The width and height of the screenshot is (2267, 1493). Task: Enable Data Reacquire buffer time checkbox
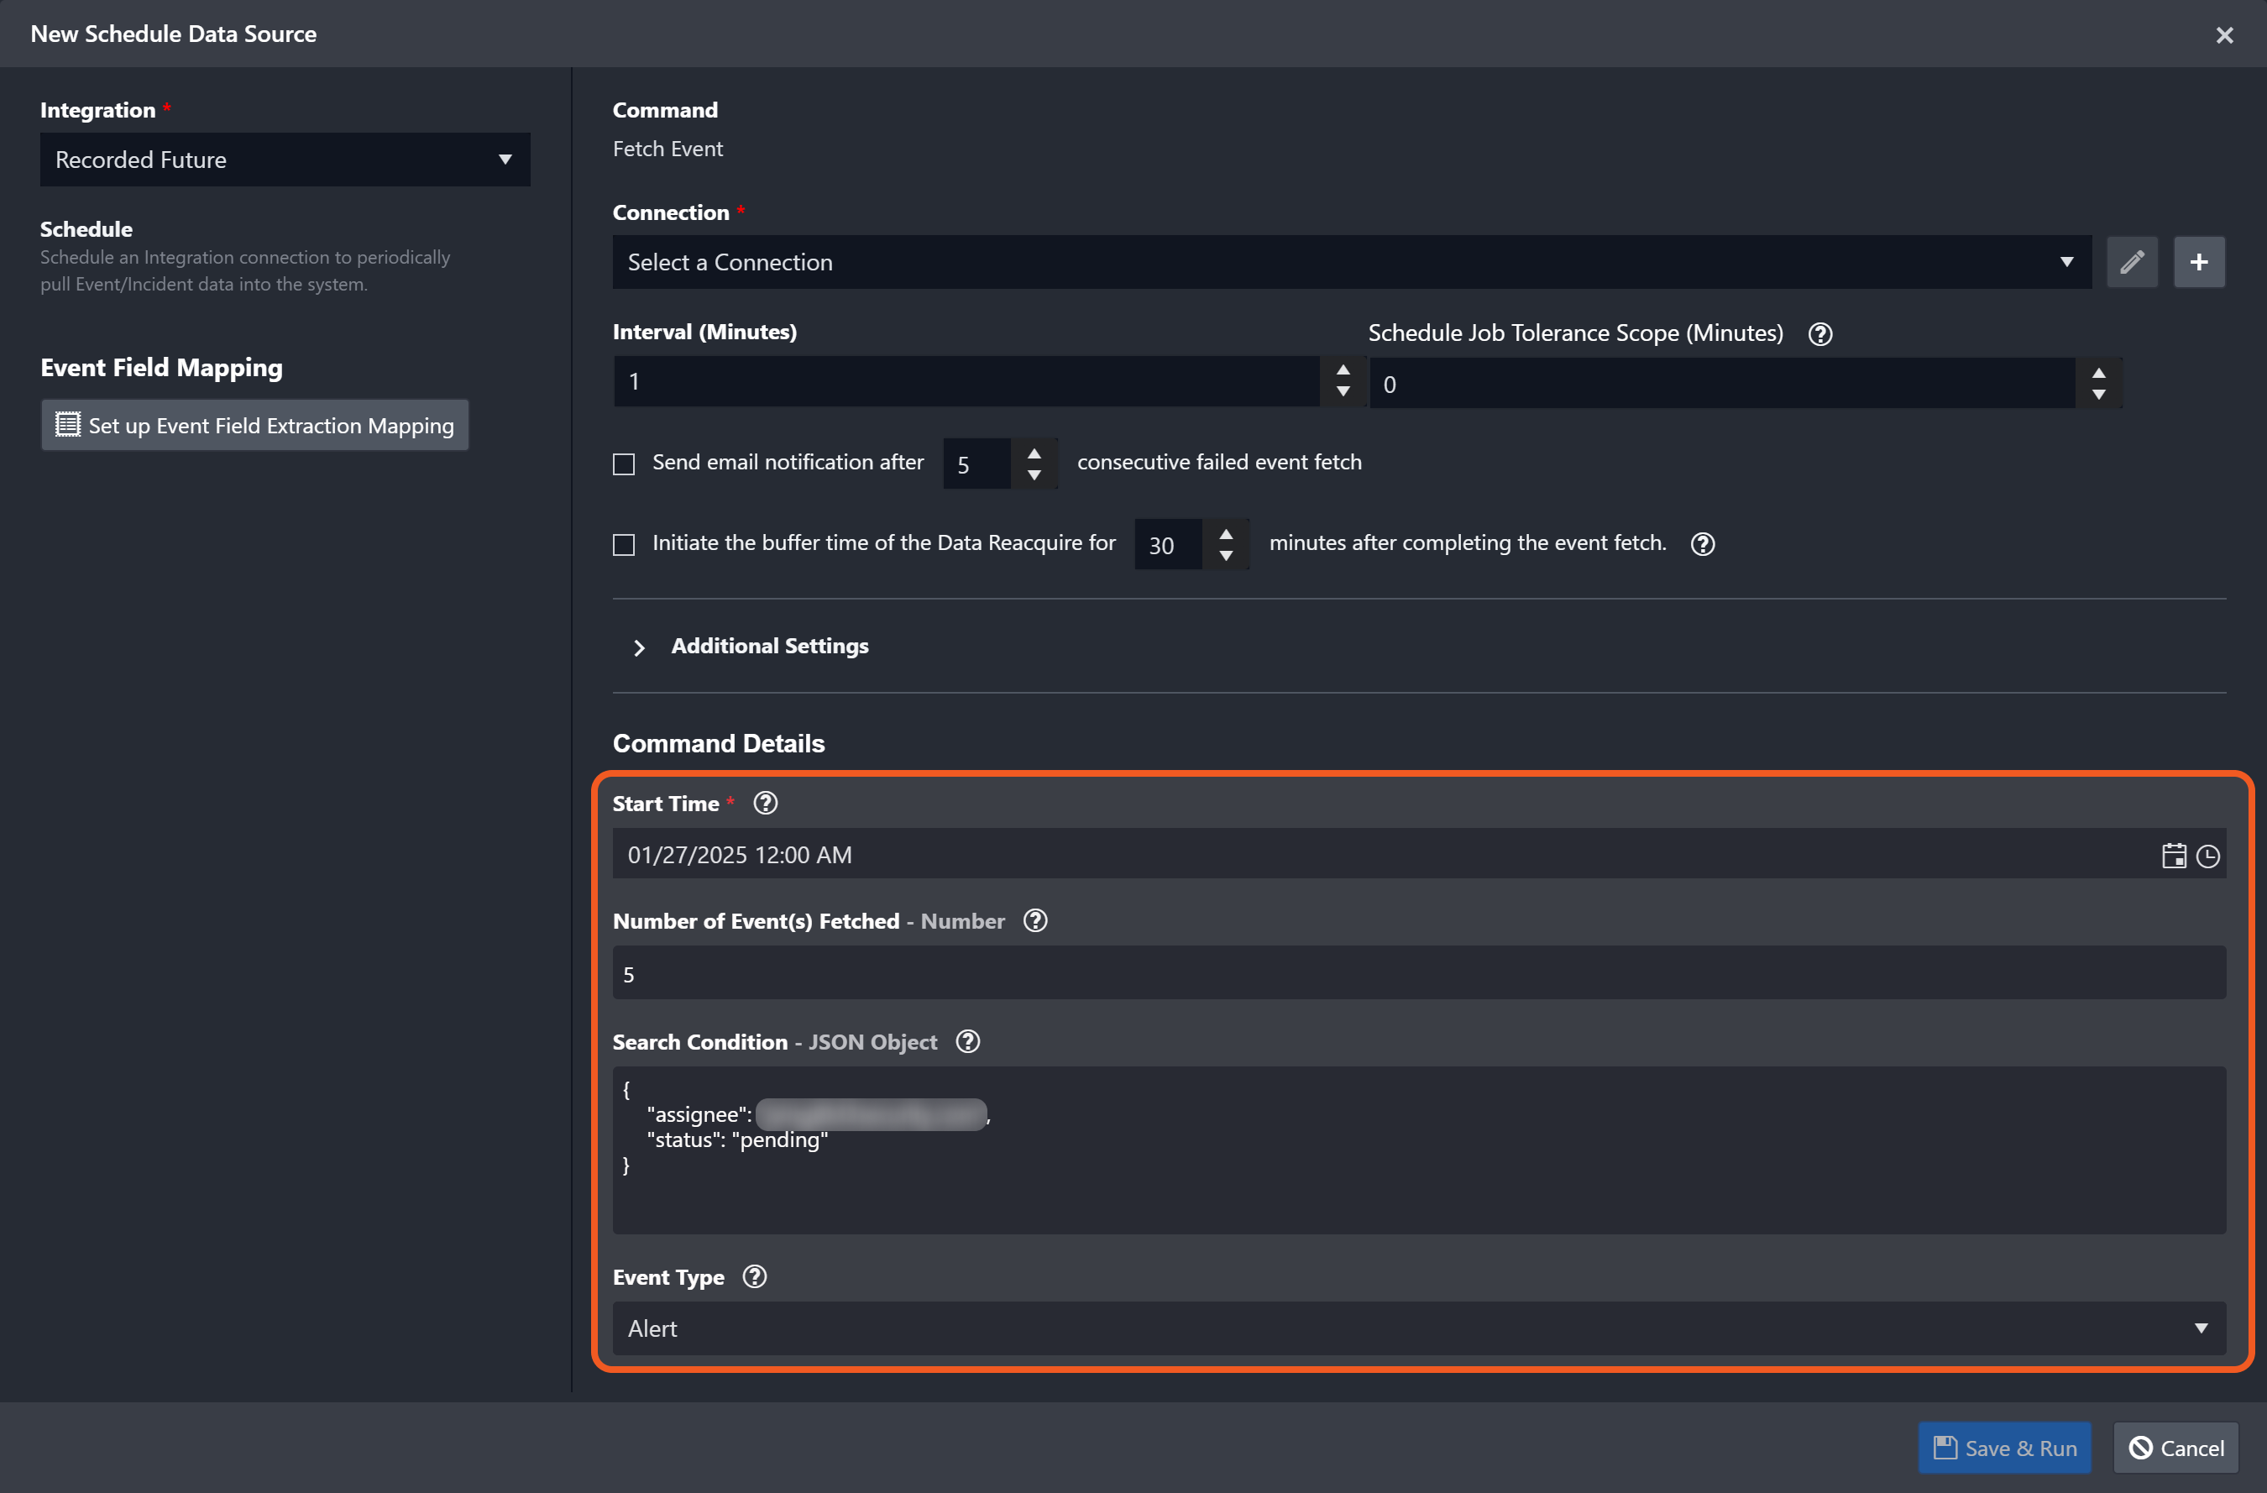pos(623,544)
